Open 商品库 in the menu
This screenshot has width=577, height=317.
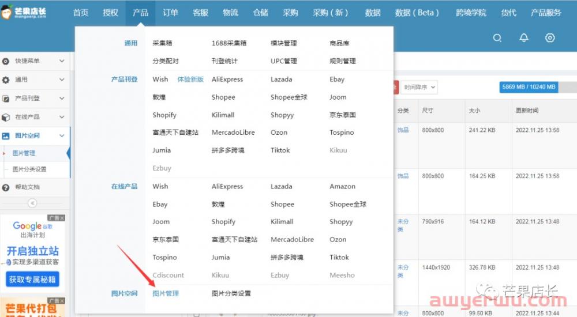(x=339, y=43)
